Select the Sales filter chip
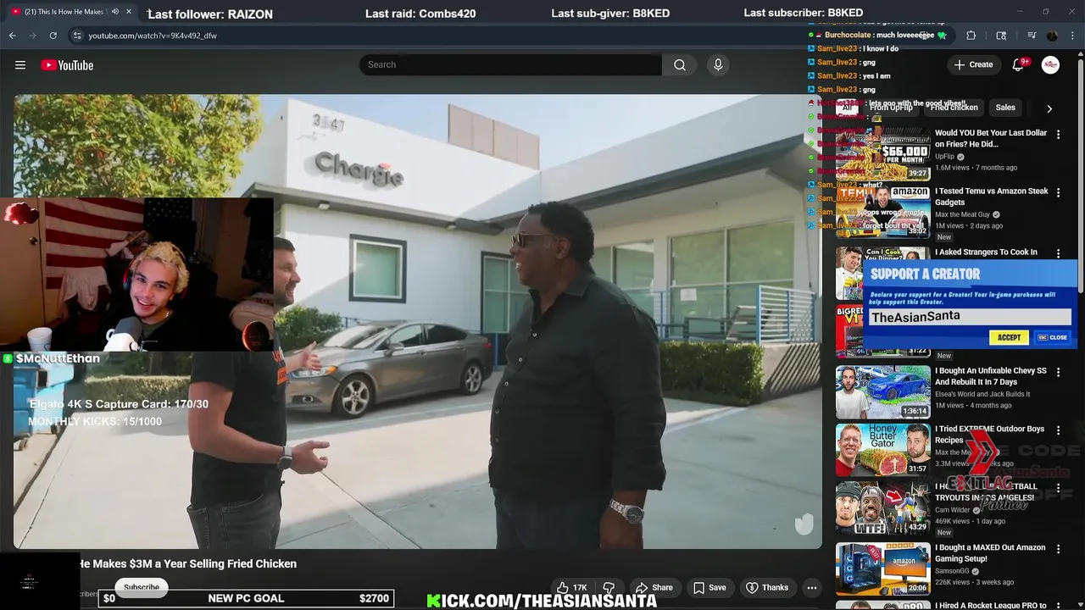The image size is (1085, 610). 1005,108
